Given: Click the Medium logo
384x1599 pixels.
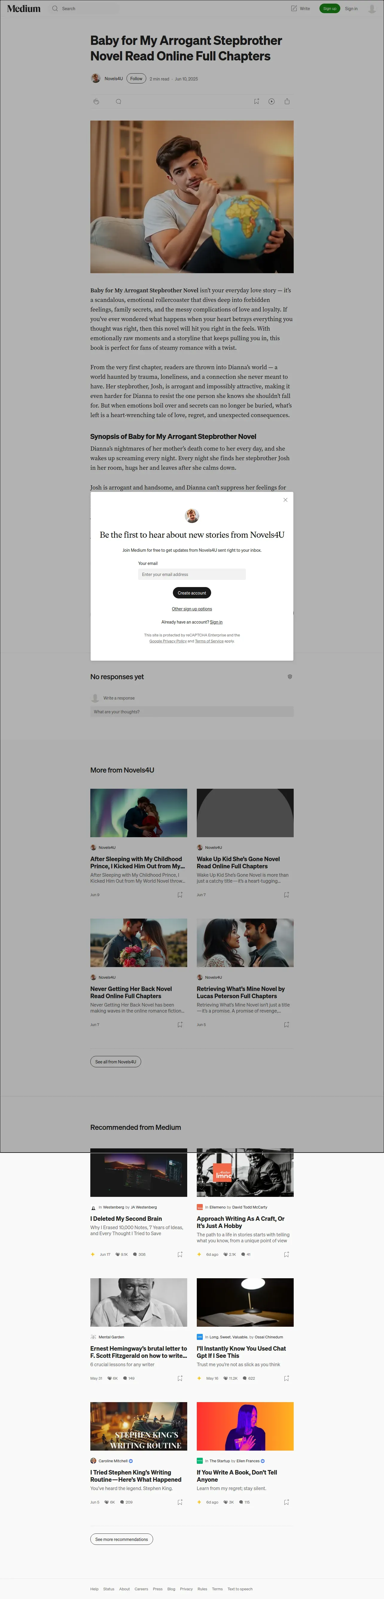Looking at the screenshot, I should 24,9.
